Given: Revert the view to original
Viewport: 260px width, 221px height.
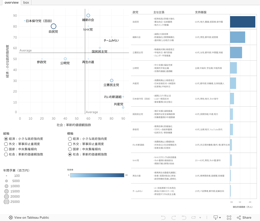Looking at the screenshot, I should pos(184,218).
